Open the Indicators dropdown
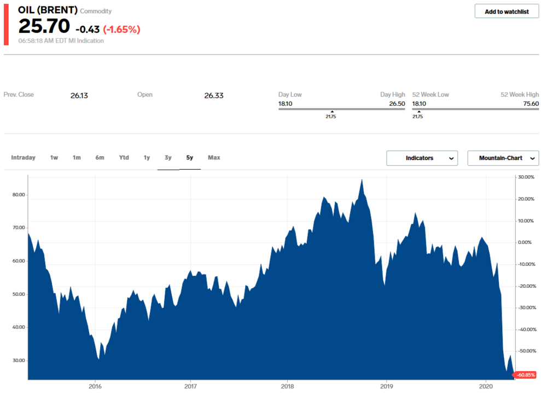Viewport: 541px width, 393px height. click(422, 158)
